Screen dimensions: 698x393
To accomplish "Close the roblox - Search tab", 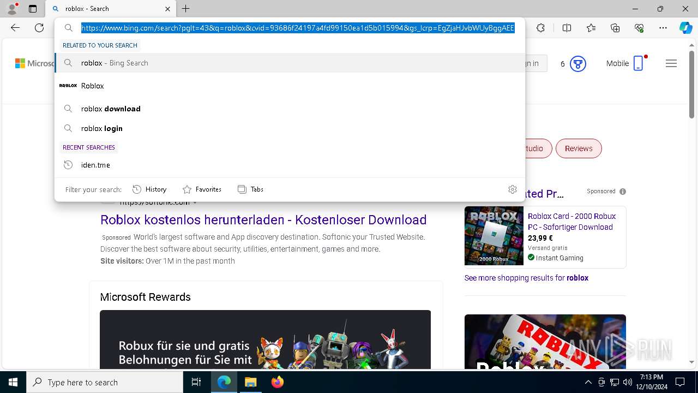I will click(167, 9).
